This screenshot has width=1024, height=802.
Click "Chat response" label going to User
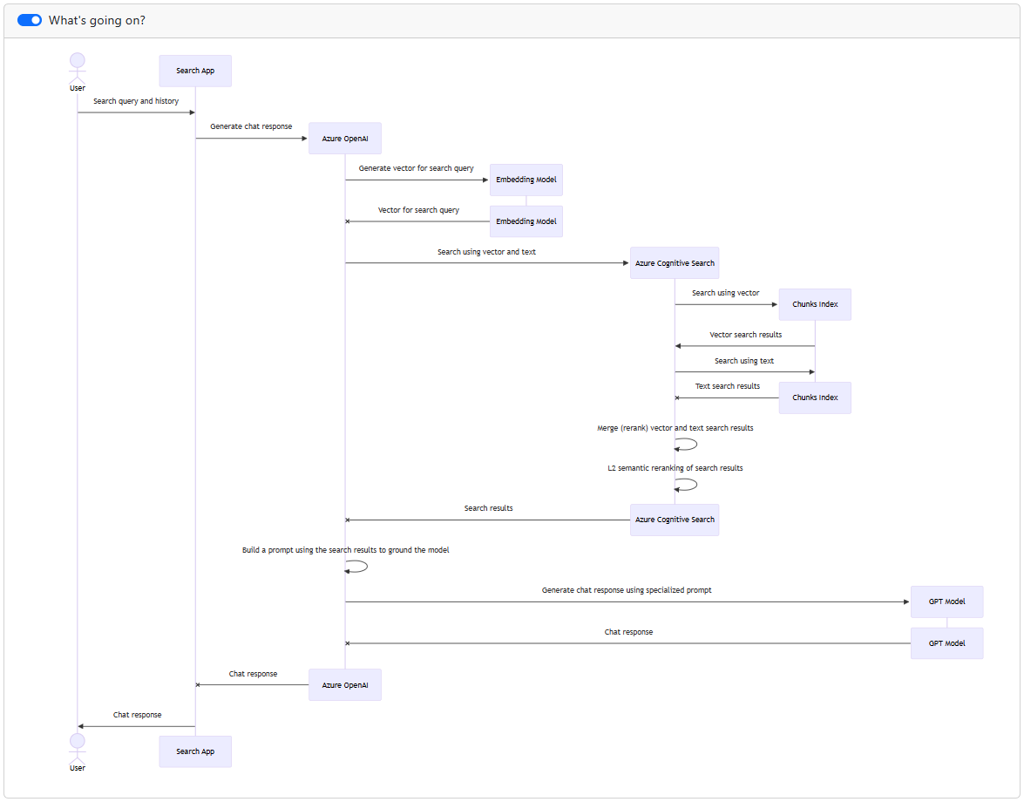click(137, 715)
